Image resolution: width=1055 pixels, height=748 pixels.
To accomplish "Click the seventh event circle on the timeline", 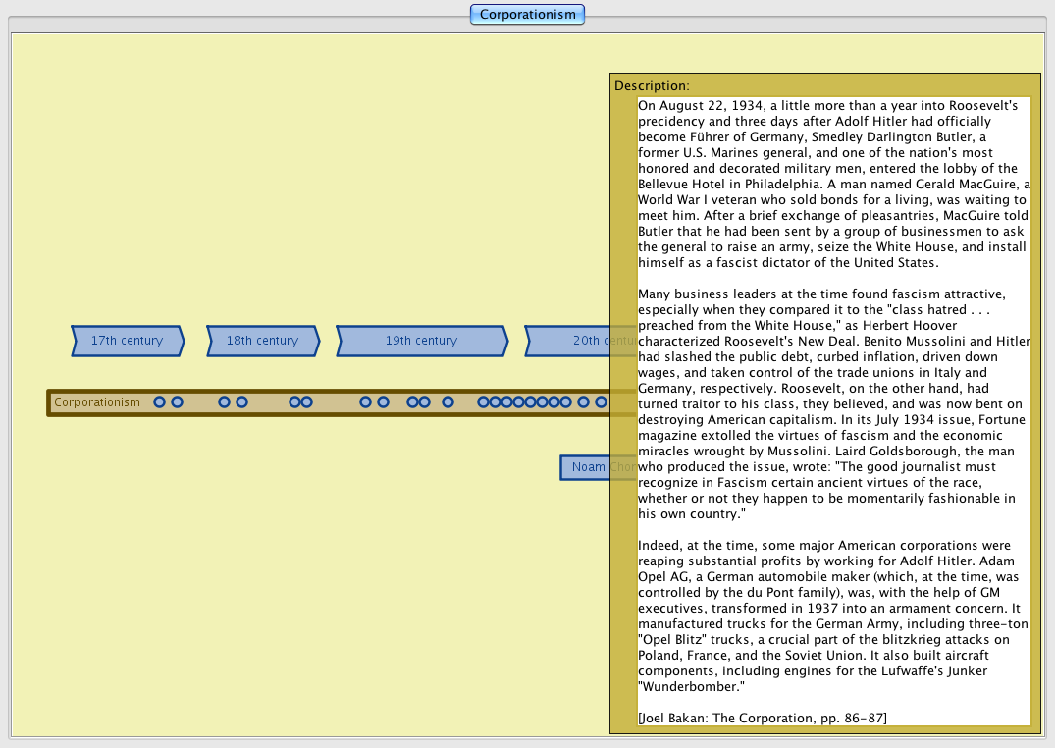I will (365, 402).
